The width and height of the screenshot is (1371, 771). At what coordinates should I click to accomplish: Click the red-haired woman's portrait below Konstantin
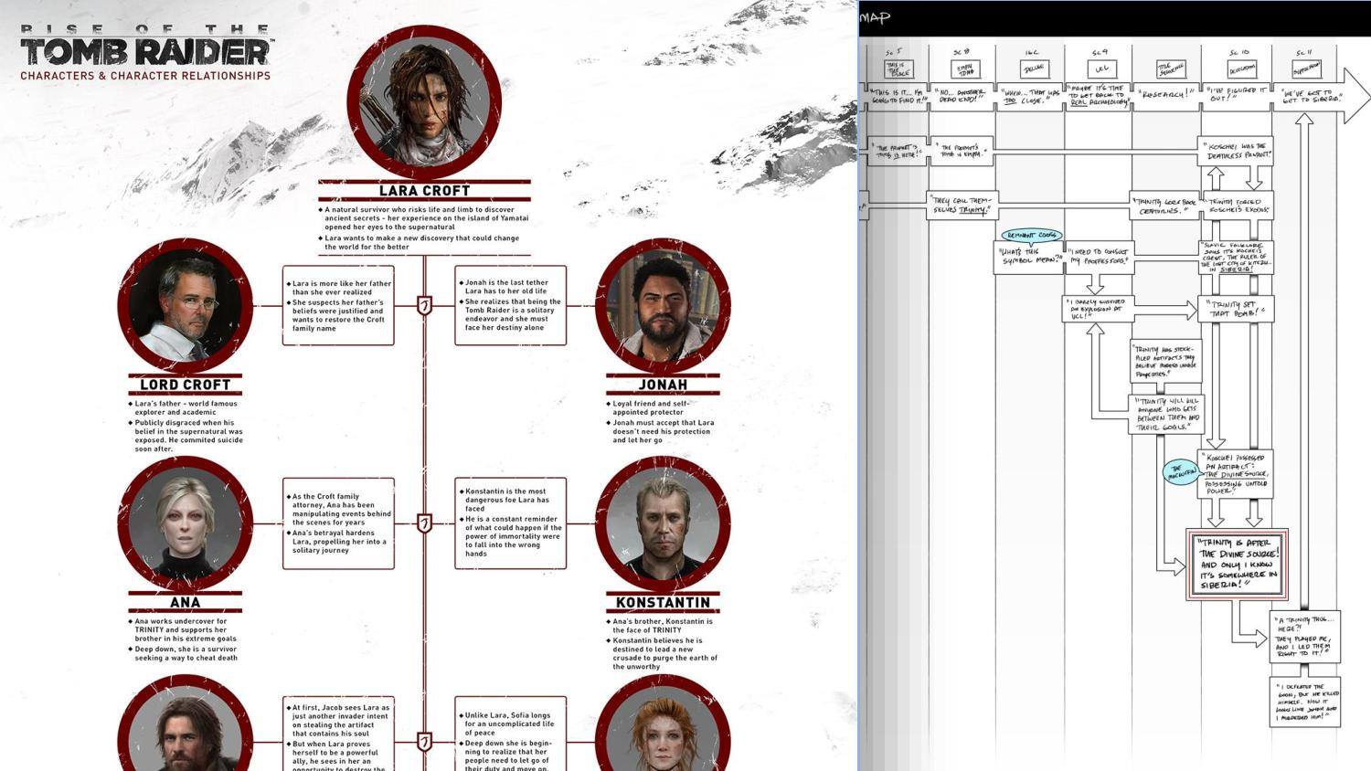[x=663, y=723]
